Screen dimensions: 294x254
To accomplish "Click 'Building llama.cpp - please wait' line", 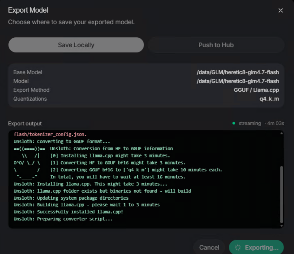I will pos(87,205).
